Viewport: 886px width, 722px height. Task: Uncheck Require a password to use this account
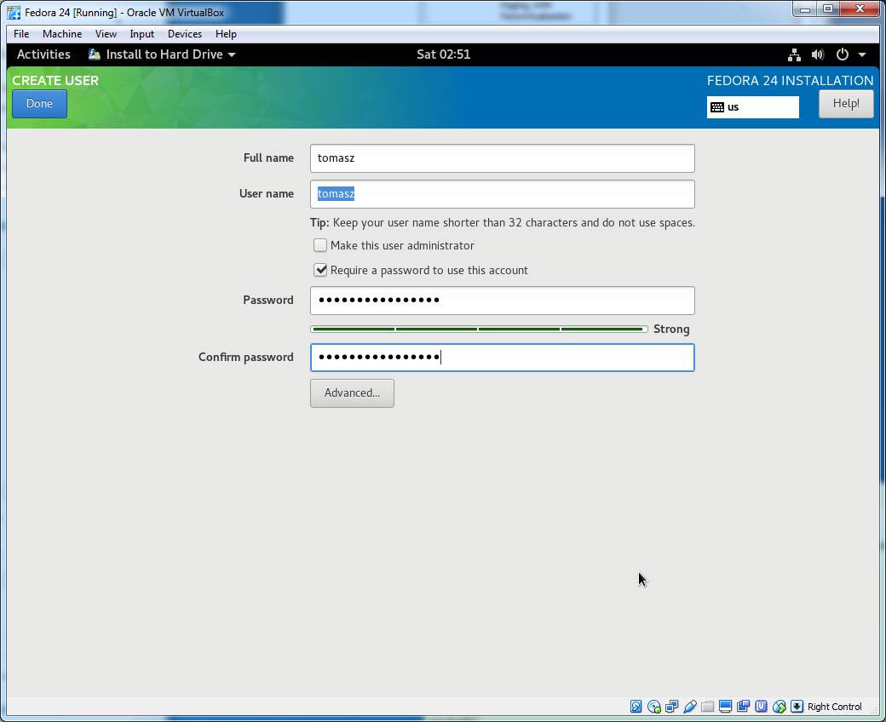320,271
